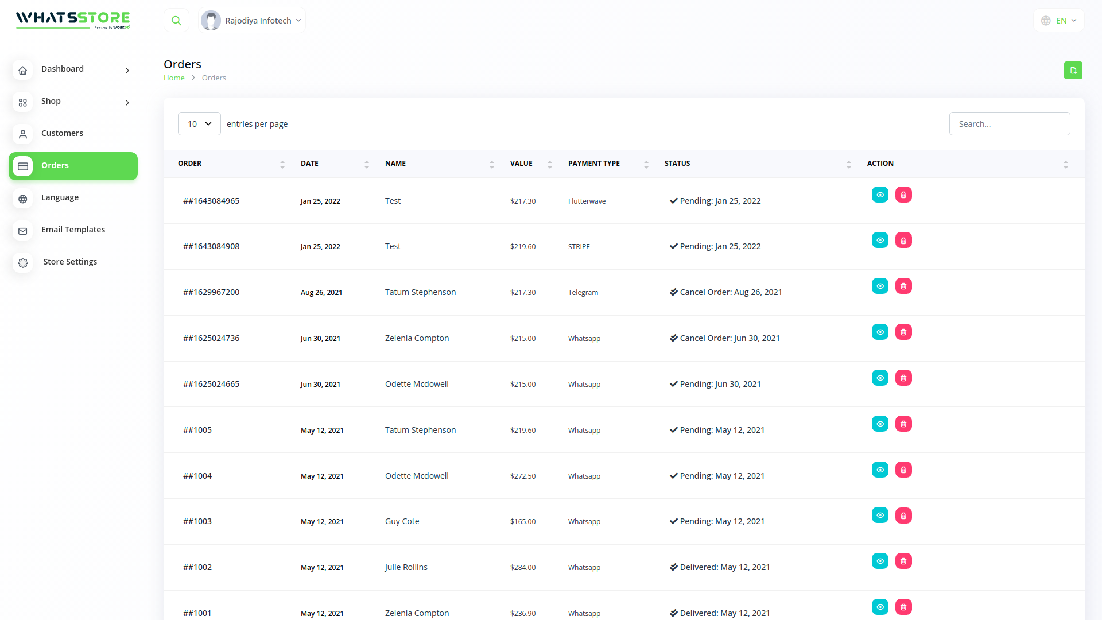Click the green export orders icon
Screen dimensions: 1102x620
pos(1073,70)
